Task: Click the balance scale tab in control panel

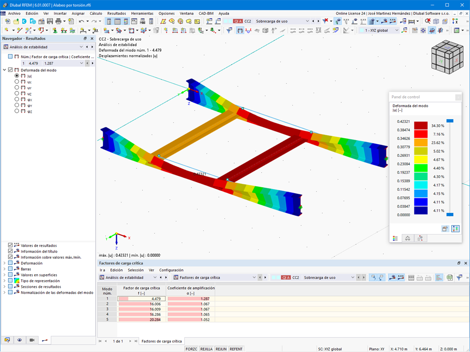Action: [408, 239]
